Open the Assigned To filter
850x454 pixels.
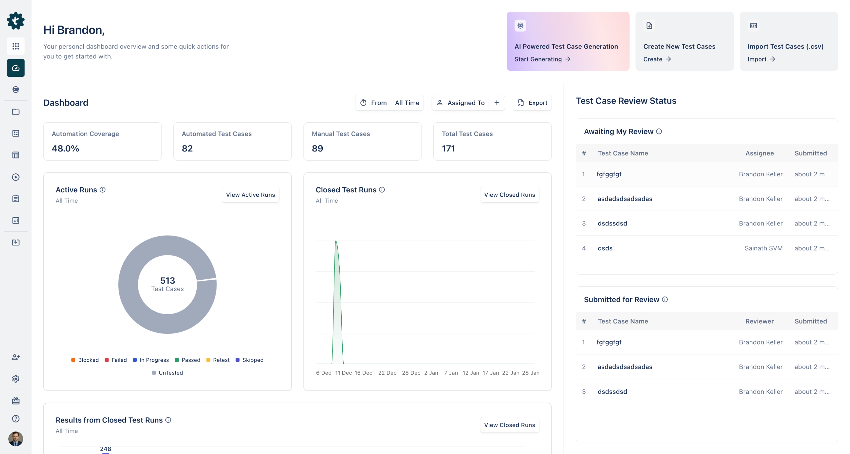pos(461,103)
